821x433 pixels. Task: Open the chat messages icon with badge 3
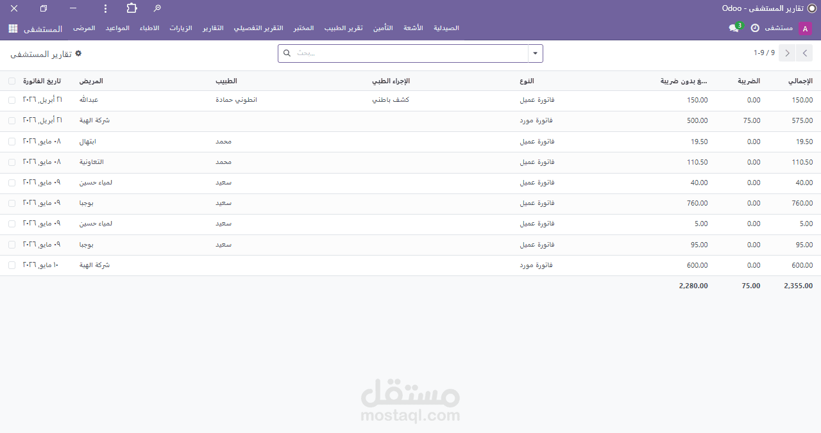[x=735, y=28]
